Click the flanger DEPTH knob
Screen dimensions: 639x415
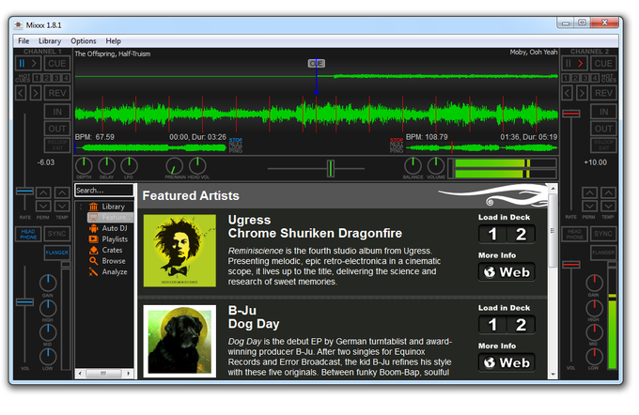tap(84, 166)
